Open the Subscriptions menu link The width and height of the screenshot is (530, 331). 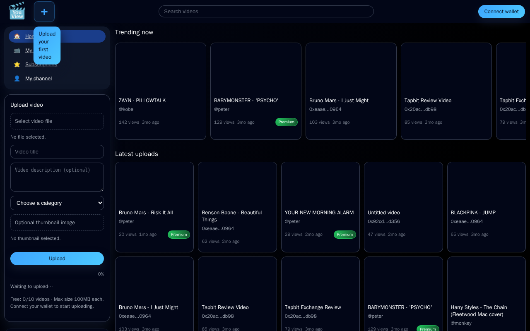point(41,65)
